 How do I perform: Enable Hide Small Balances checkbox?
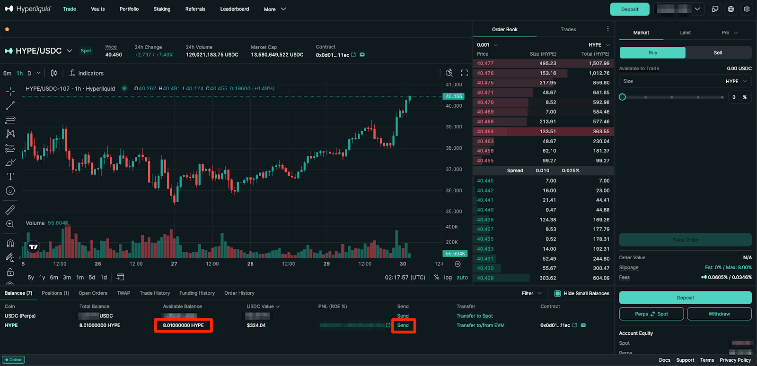[x=557, y=293]
